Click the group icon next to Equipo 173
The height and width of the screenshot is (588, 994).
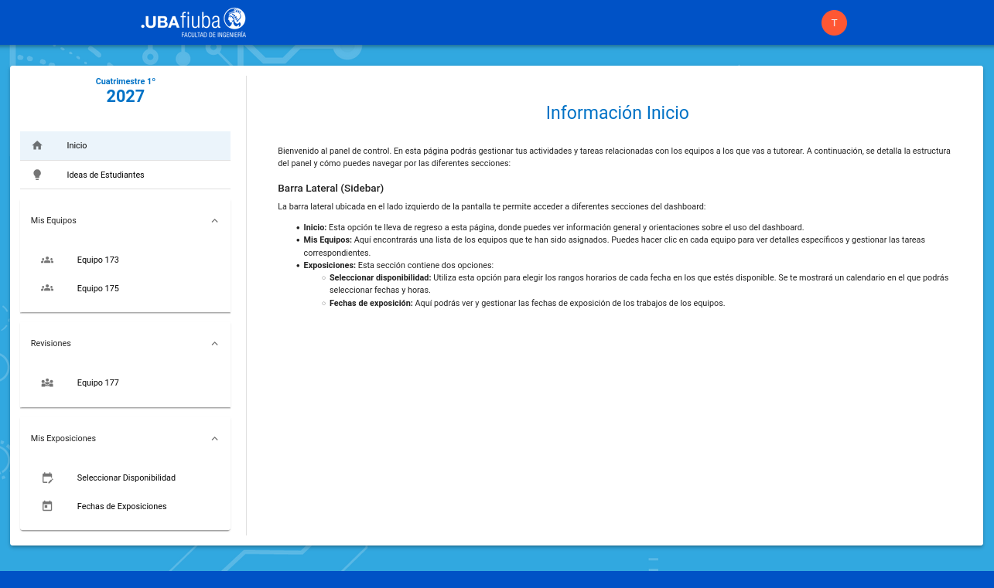click(47, 260)
